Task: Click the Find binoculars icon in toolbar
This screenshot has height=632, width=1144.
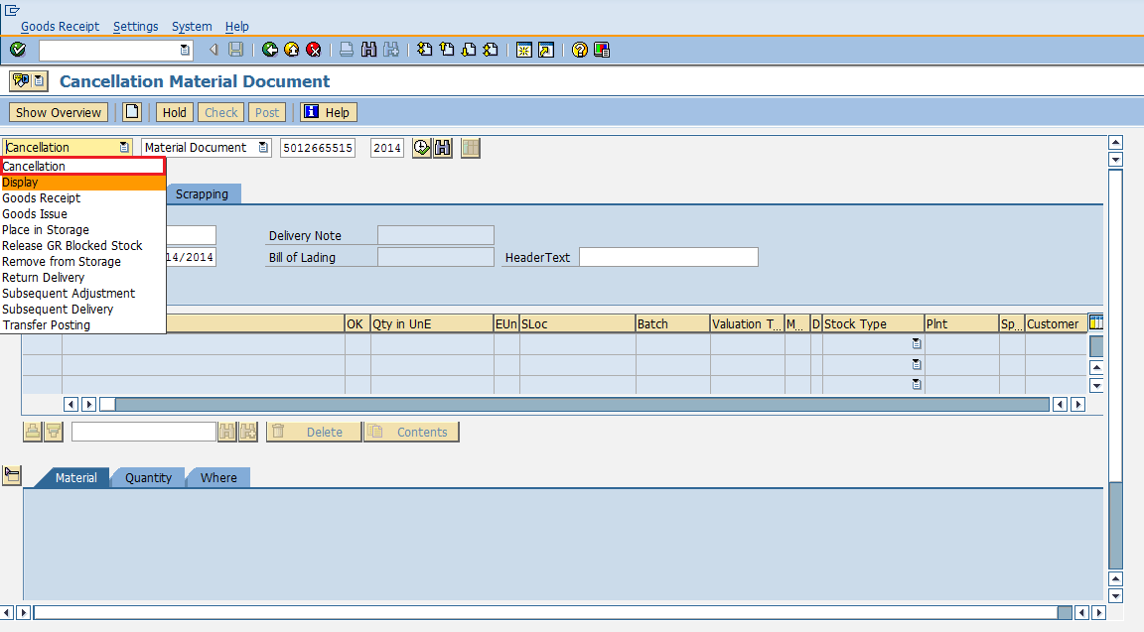Action: [x=368, y=50]
